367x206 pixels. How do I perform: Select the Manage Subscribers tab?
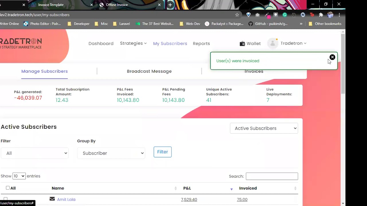44,71
